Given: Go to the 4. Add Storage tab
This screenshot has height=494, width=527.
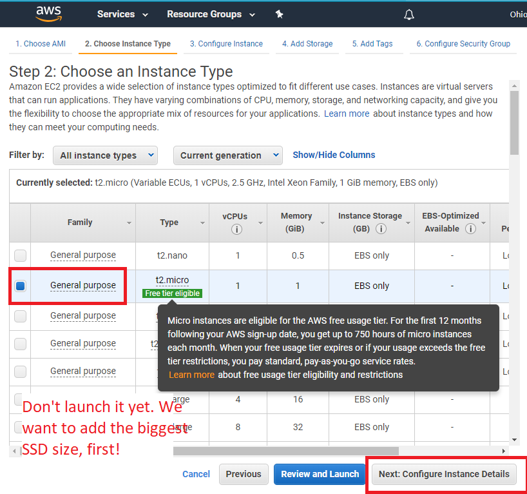Looking at the screenshot, I should 307,44.
